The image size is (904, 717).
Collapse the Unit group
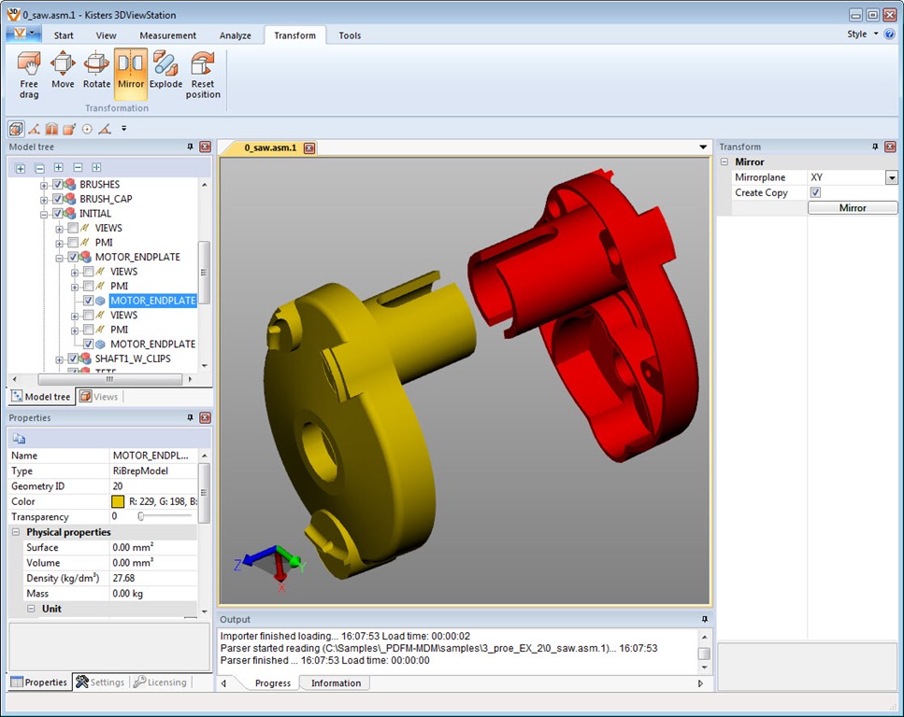coord(31,608)
